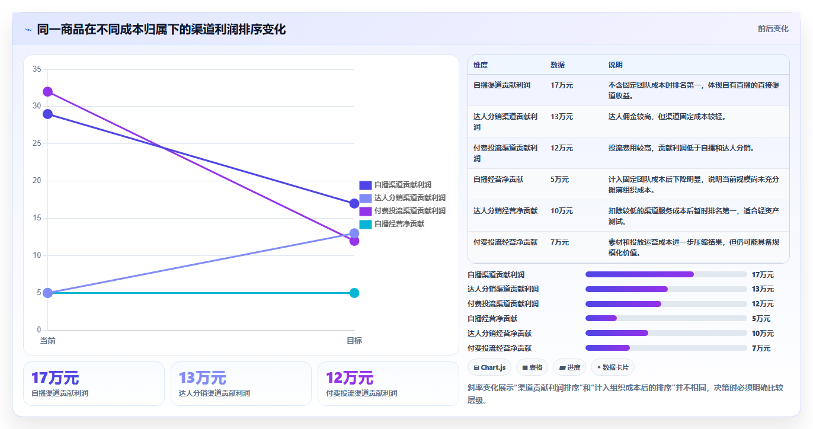Screen dimensions: 813x429
Task: Click the 达人分销经营净贡献 progress bar
Action: pos(666,334)
